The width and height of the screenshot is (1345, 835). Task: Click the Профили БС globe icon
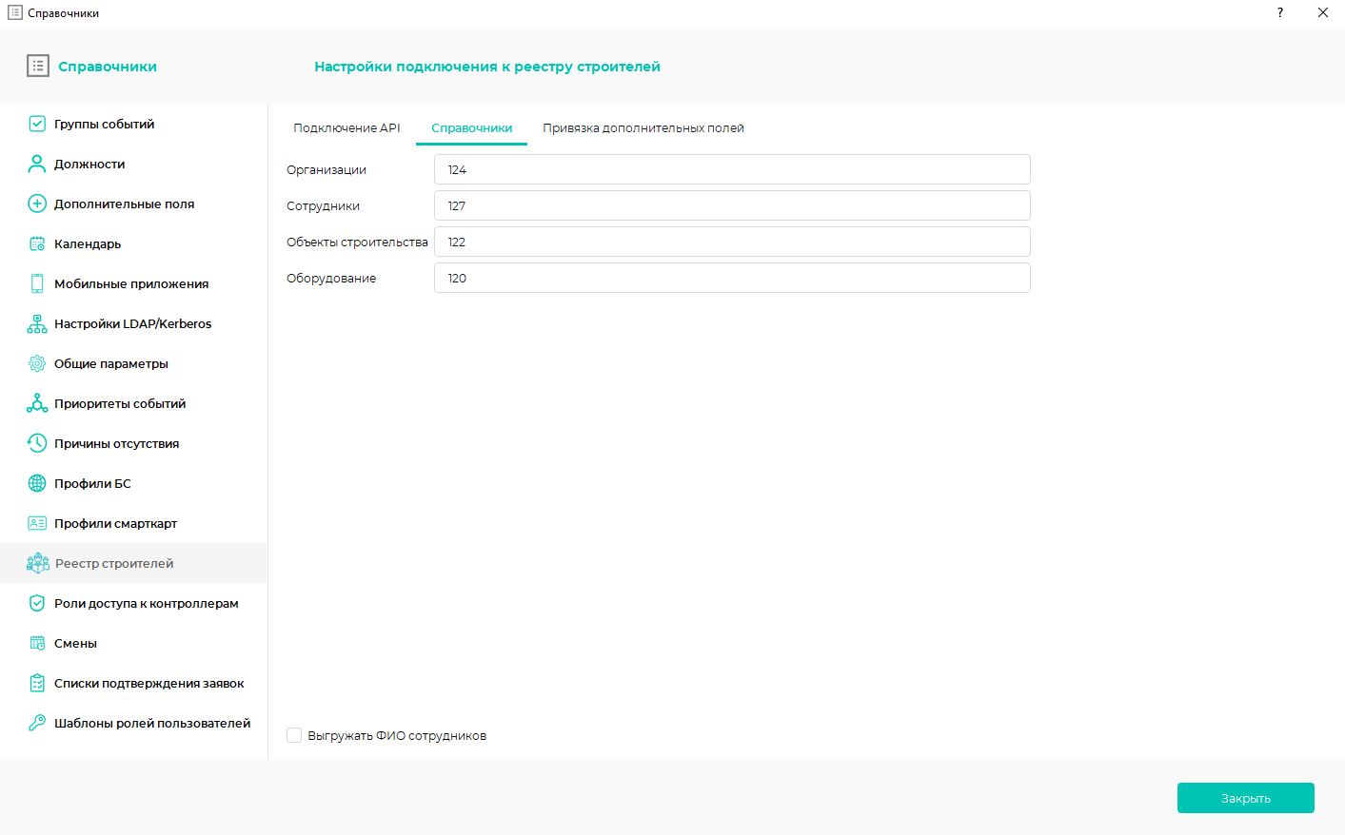coord(37,483)
